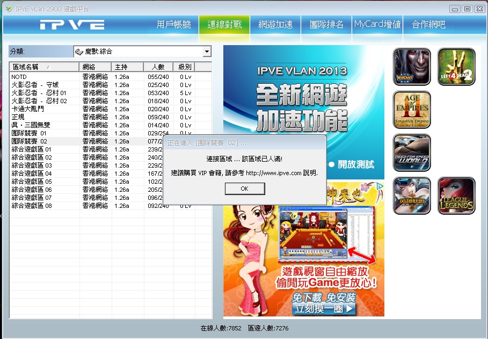Screen dimensions: 488x339
Task: Open the Need for Speed World icon
Action: click(x=412, y=153)
